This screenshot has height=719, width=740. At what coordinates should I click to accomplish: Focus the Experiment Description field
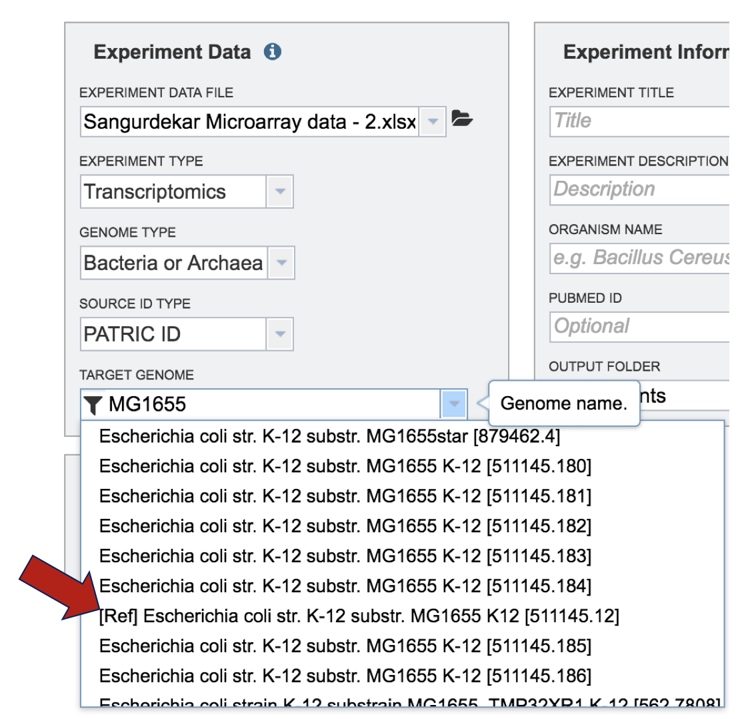pyautogui.click(x=640, y=189)
